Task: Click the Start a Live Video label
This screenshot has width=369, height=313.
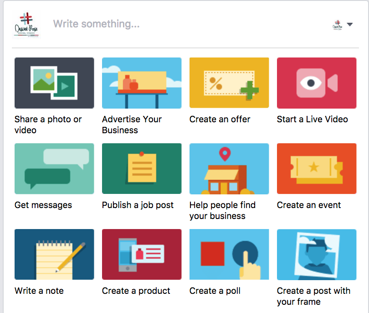Action: click(x=313, y=119)
